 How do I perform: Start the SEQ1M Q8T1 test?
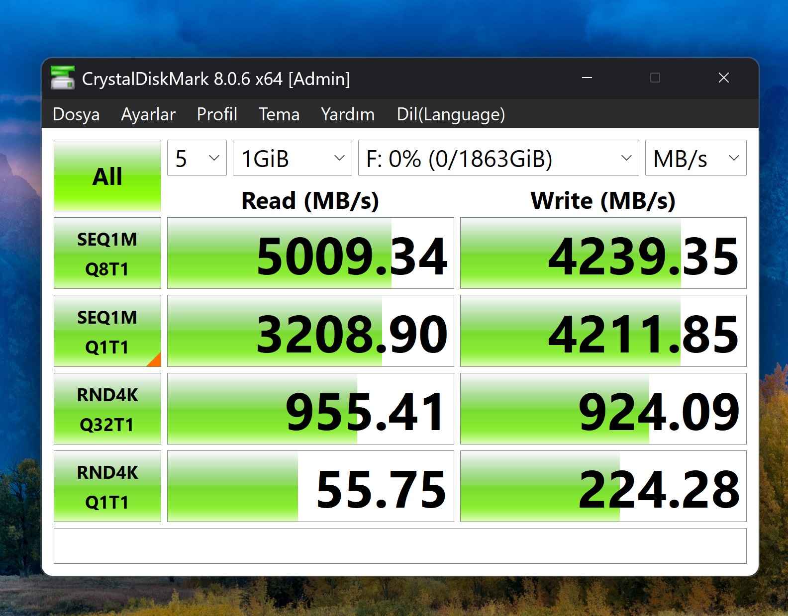pos(107,253)
